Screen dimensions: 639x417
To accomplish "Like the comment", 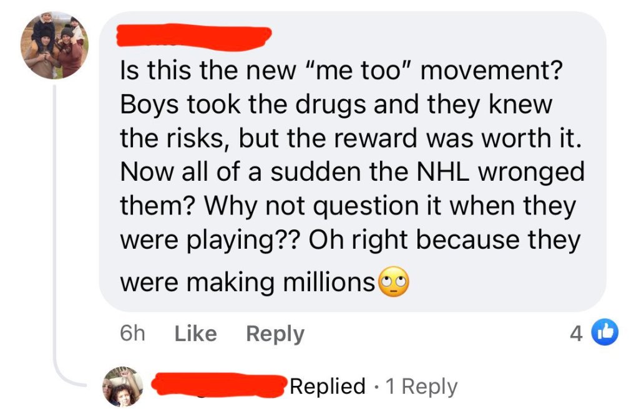I will tap(195, 333).
